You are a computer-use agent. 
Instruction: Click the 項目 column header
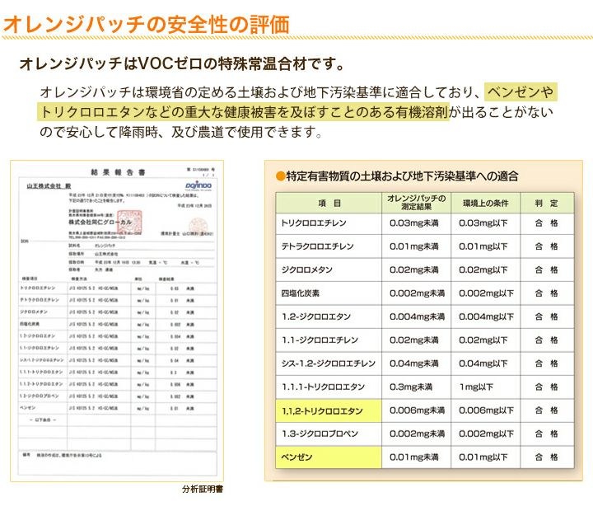pyautogui.click(x=329, y=204)
